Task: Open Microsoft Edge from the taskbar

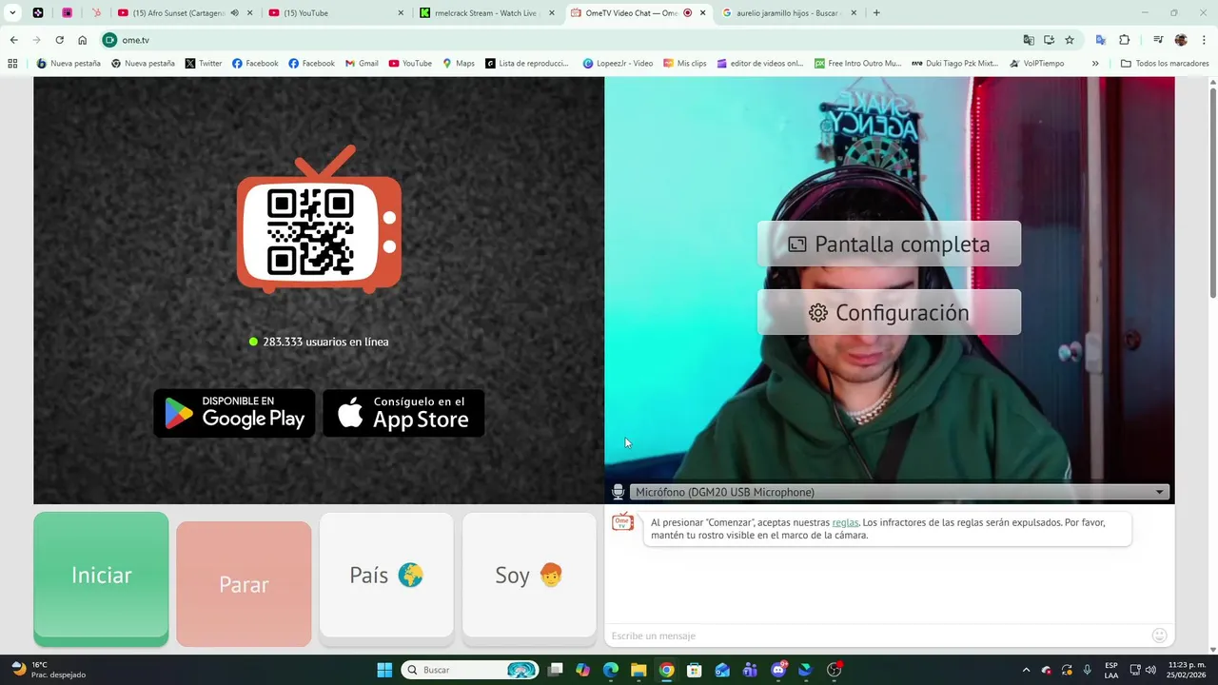Action: point(611,670)
